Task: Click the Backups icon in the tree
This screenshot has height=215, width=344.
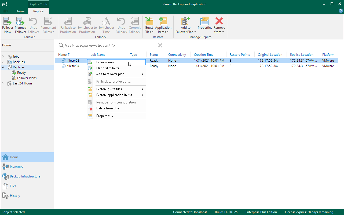Action: [x=10, y=62]
